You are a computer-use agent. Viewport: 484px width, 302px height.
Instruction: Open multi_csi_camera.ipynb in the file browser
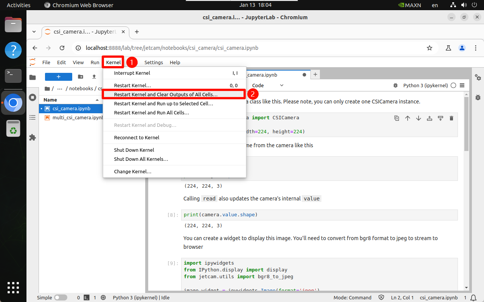[78, 117]
